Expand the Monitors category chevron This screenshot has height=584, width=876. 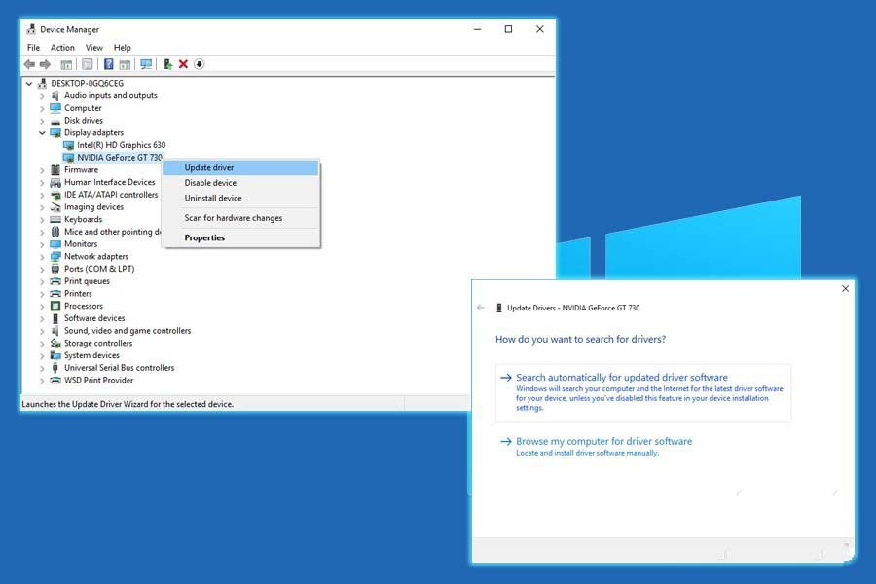point(42,244)
